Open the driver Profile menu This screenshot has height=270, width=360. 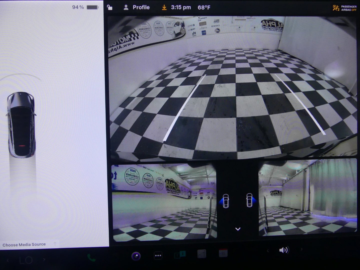click(136, 7)
